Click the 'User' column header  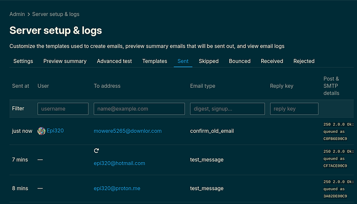point(43,86)
